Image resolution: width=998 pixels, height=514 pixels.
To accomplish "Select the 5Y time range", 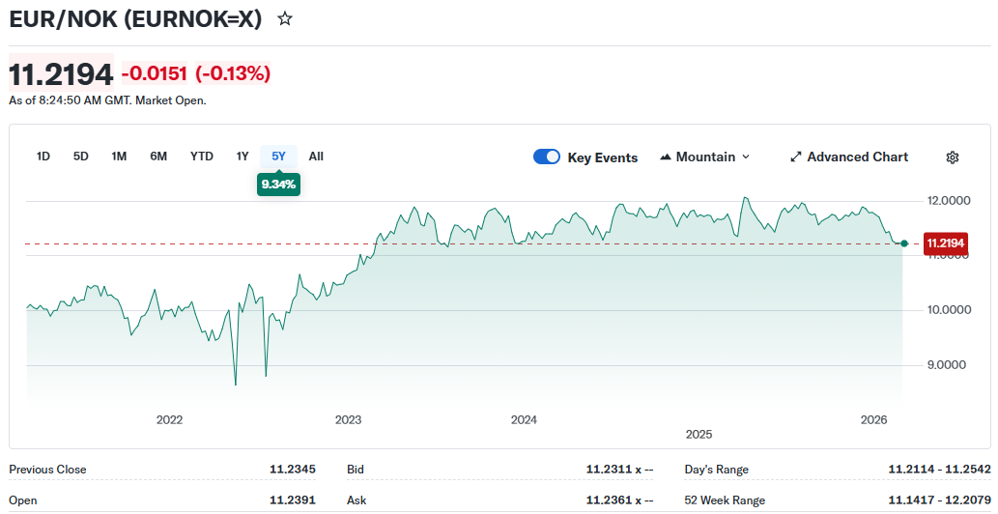I will click(278, 157).
